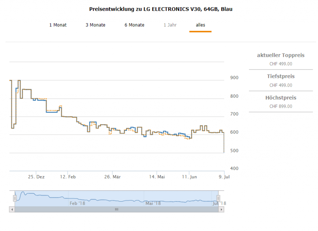
Task: Click the 26. Mär x-axis date label
Action: (112, 177)
